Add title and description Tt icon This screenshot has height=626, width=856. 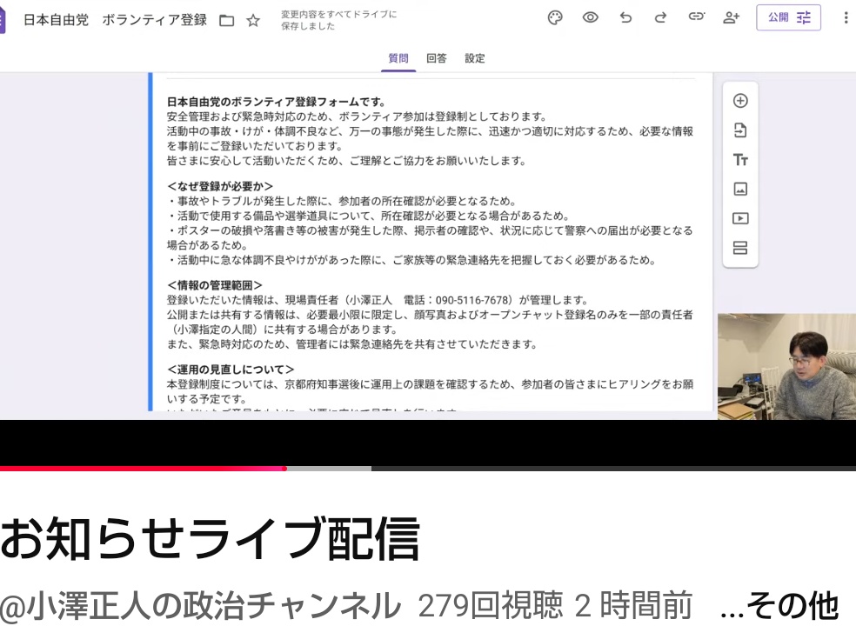(740, 160)
